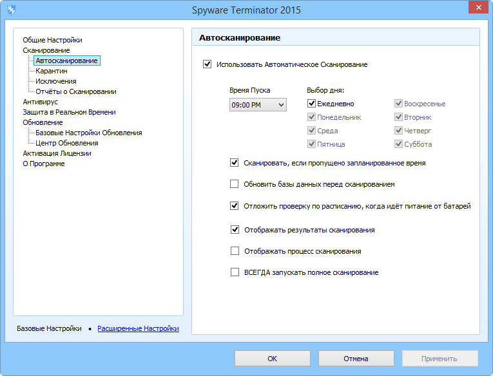The width and height of the screenshot is (493, 376).
Task: Confirm settings with the OK button
Action: click(273, 359)
